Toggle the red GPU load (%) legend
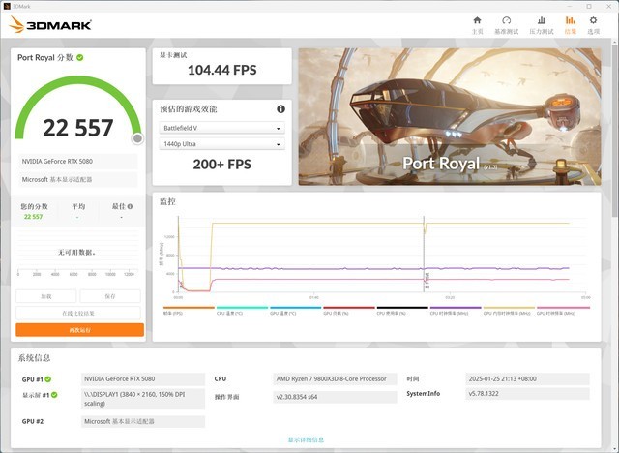The image size is (619, 453). pos(348,310)
